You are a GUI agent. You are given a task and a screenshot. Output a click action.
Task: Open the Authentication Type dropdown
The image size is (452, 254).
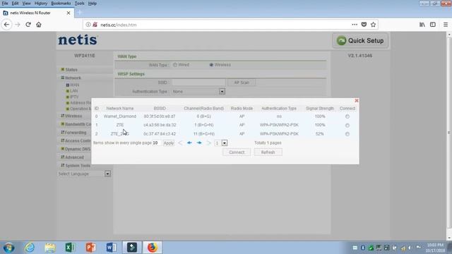click(x=222, y=92)
